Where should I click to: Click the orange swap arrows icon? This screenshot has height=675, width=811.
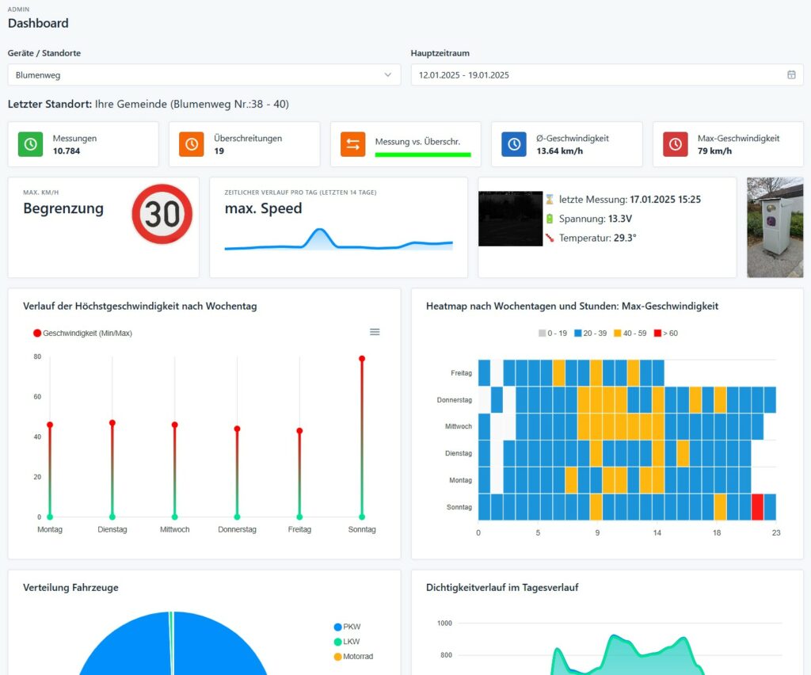tap(352, 144)
